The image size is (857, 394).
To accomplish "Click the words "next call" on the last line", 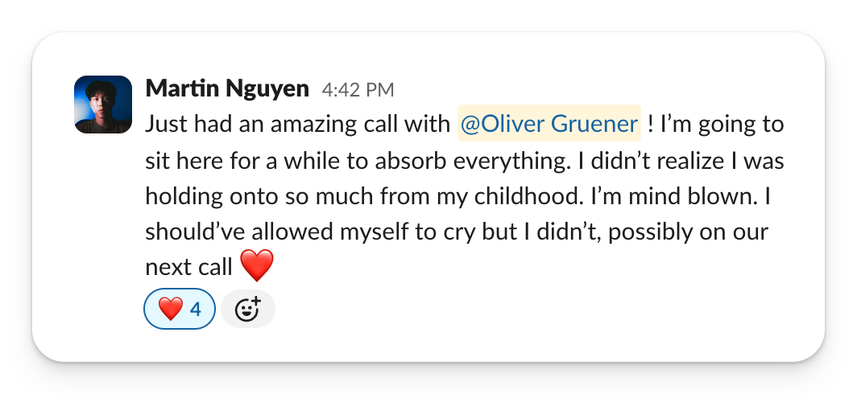I will [190, 267].
